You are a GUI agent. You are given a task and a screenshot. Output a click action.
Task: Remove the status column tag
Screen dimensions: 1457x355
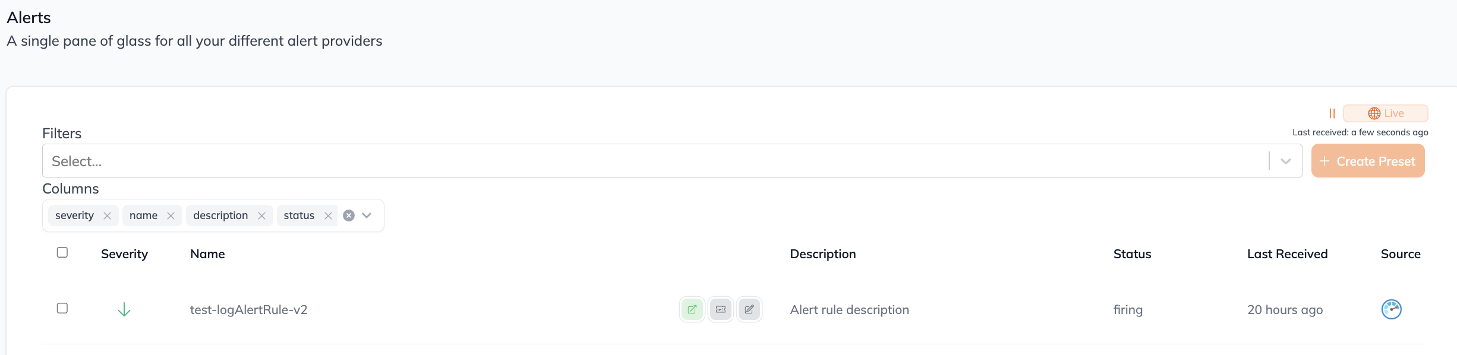(328, 215)
